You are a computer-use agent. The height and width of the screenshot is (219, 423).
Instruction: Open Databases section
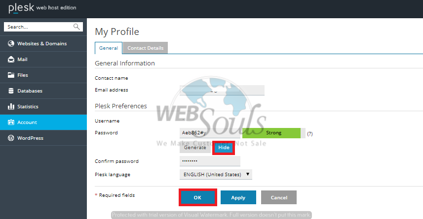tap(43, 91)
